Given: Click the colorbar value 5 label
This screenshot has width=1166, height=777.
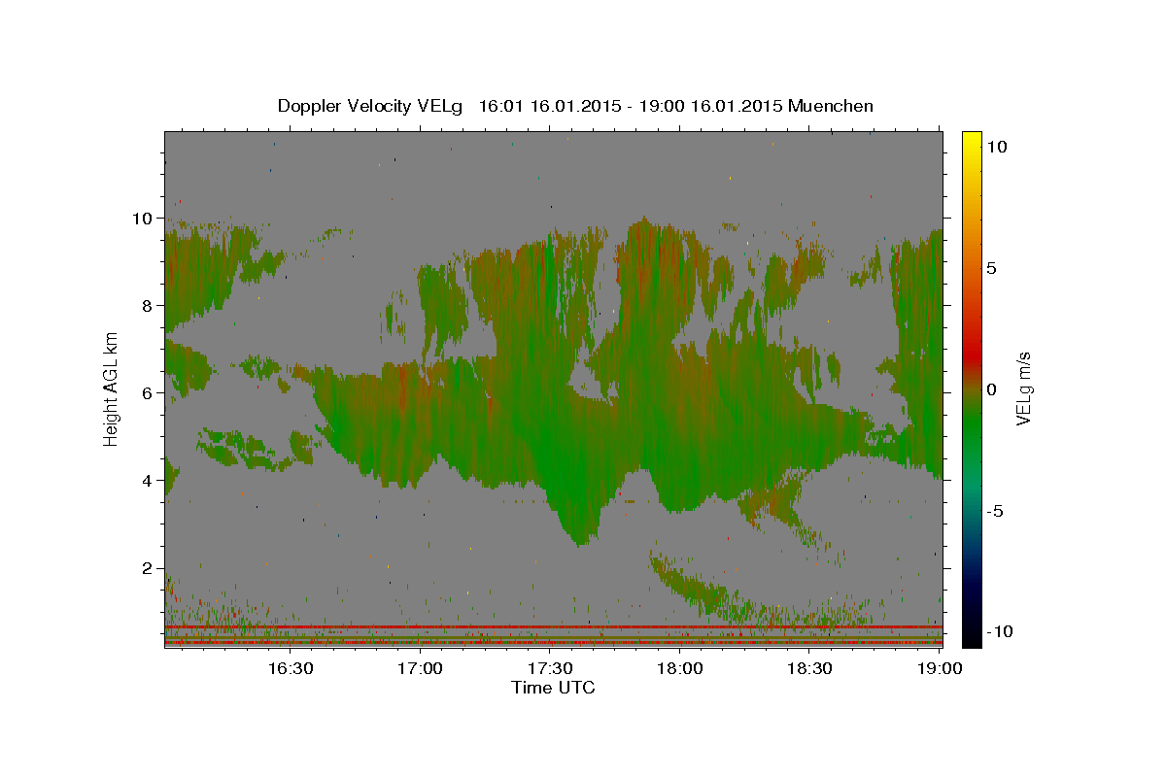Looking at the screenshot, I should [x=992, y=268].
